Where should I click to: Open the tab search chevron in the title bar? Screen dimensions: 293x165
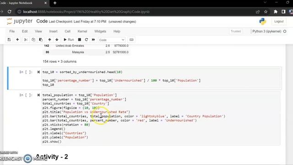(x=265, y=2)
